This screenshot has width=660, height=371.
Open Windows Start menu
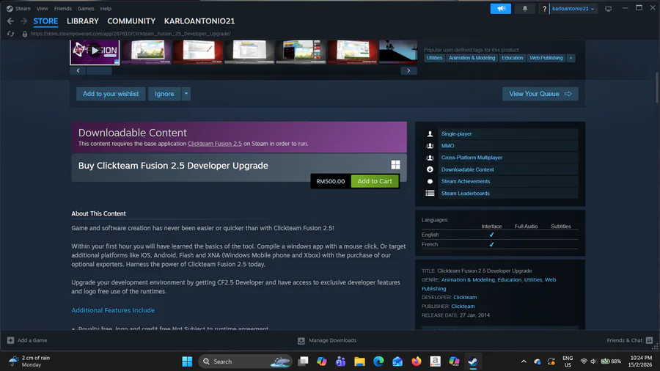click(x=187, y=361)
